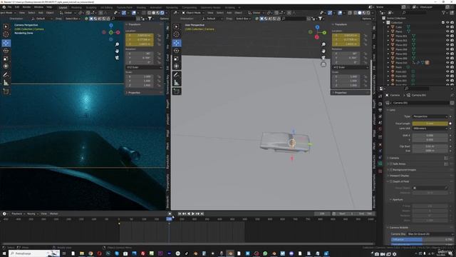Hide the Plane.010 object in outliner
456x257 pixels.
click(447, 63)
